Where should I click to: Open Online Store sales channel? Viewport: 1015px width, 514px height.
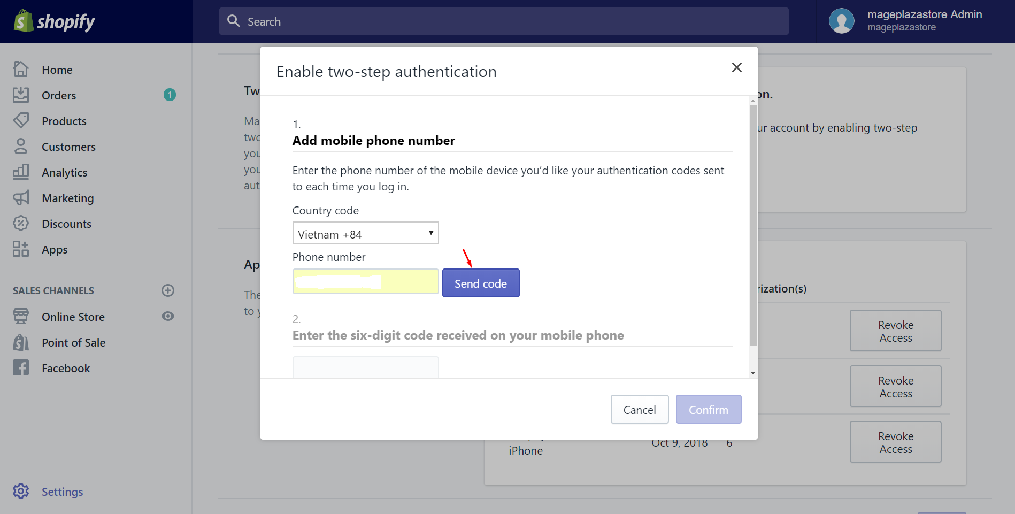pos(73,317)
